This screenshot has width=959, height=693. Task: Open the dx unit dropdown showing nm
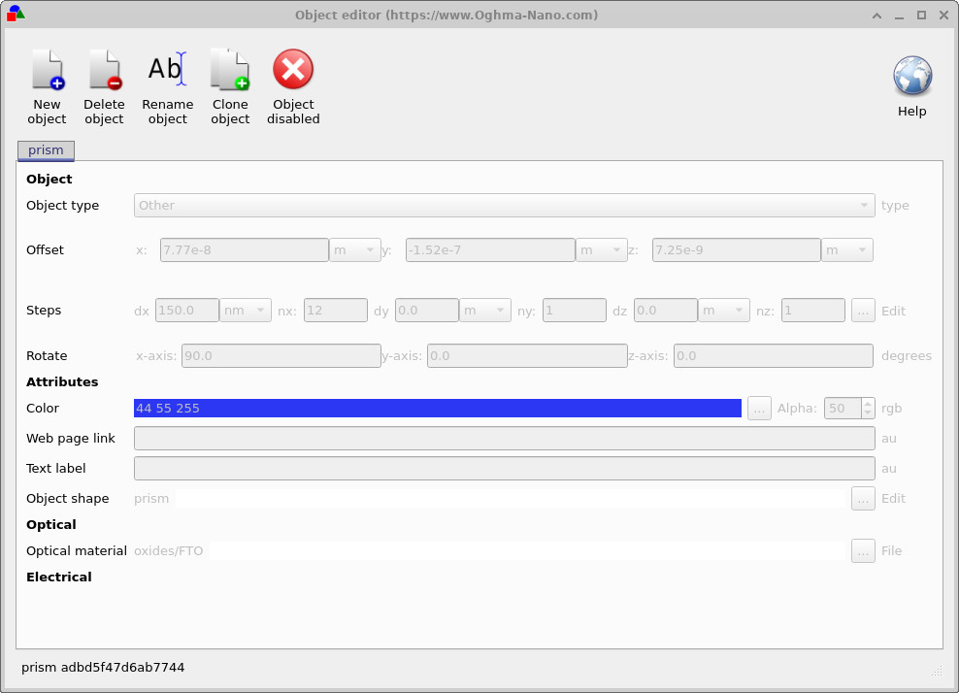pyautogui.click(x=246, y=311)
